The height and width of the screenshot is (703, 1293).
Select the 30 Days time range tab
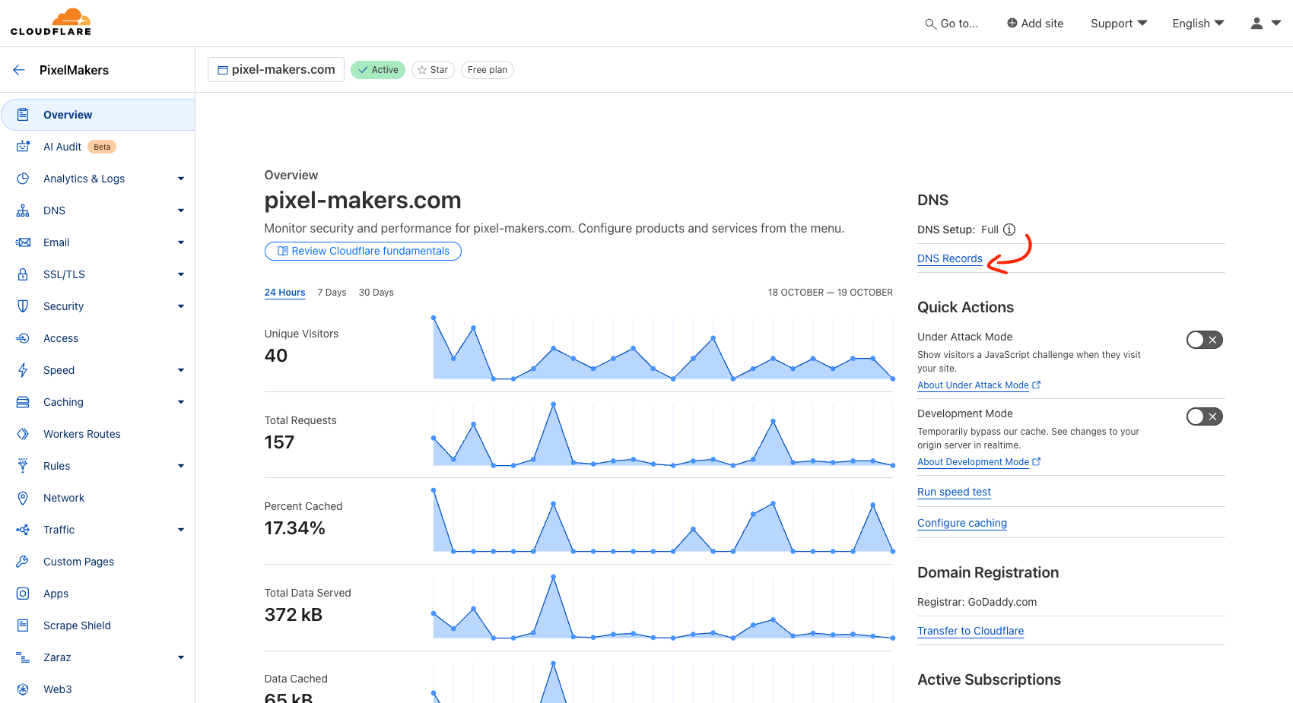(376, 293)
